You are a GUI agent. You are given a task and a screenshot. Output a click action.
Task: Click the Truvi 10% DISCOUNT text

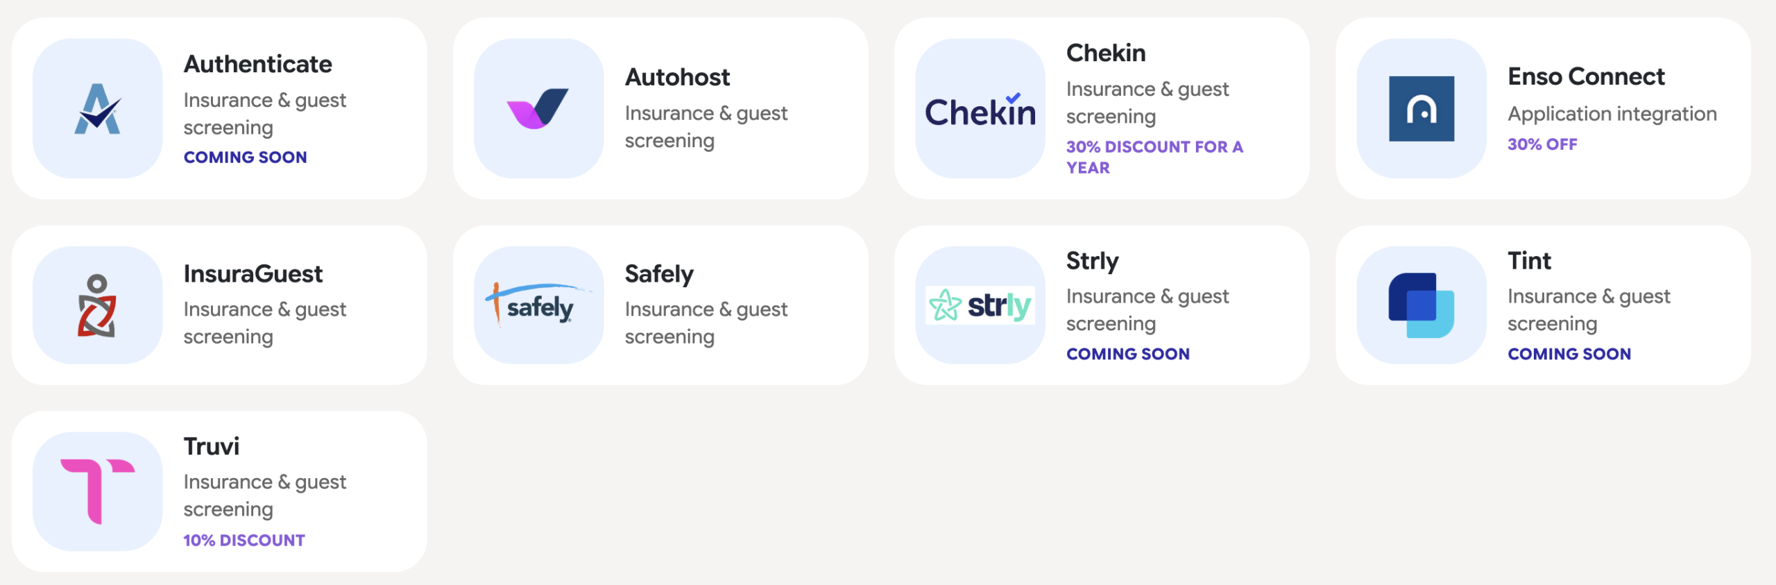tap(244, 539)
